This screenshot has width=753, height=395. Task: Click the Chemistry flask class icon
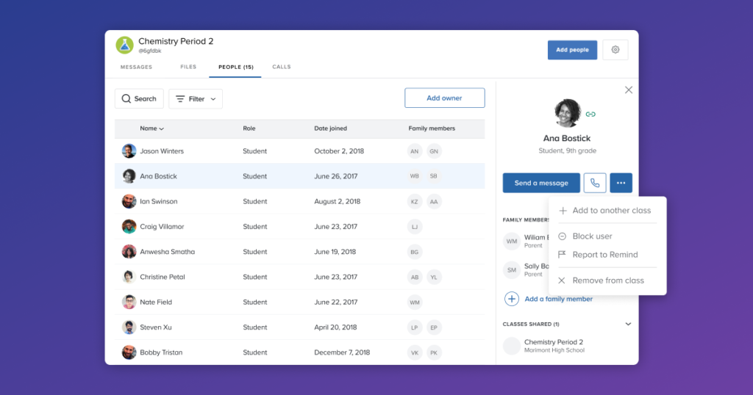[x=124, y=45]
